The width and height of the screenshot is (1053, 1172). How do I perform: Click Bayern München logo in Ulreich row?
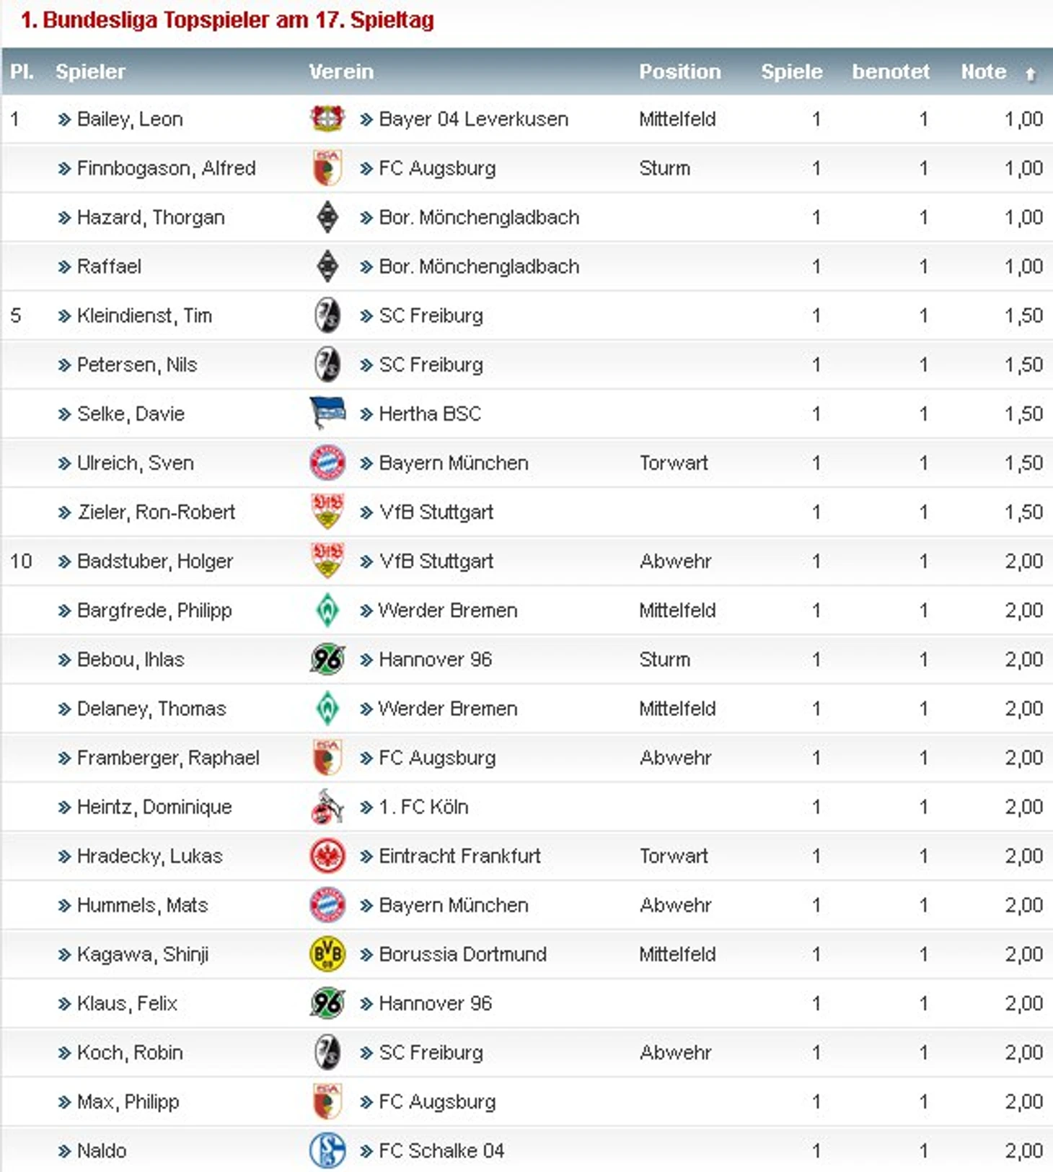[327, 463]
